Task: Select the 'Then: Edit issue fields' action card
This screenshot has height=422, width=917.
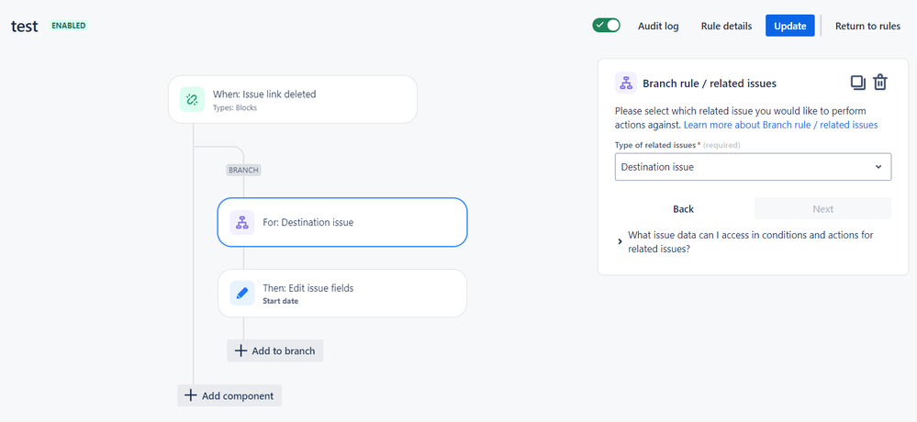Action: tap(341, 293)
